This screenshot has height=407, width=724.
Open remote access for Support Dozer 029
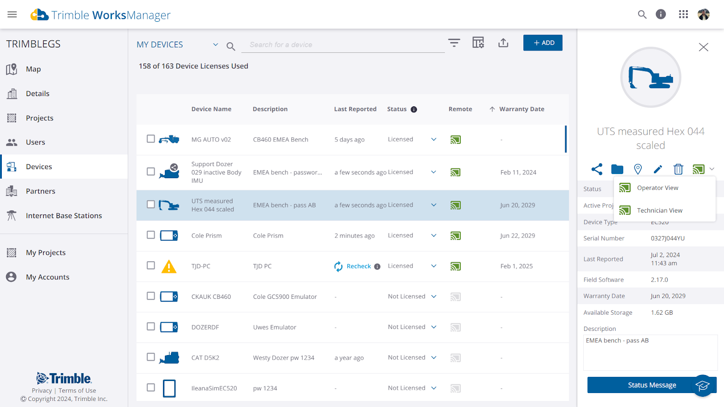click(456, 173)
